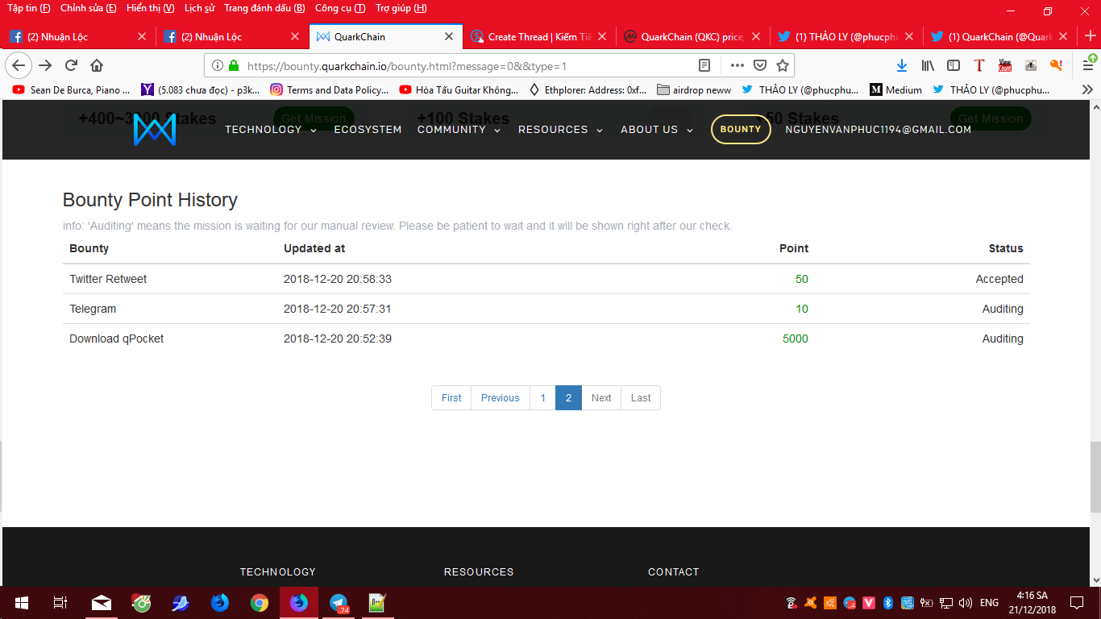Open the Cốc Cốc browser on the taskbar
Viewport: 1101px width, 619px height.
click(x=141, y=602)
